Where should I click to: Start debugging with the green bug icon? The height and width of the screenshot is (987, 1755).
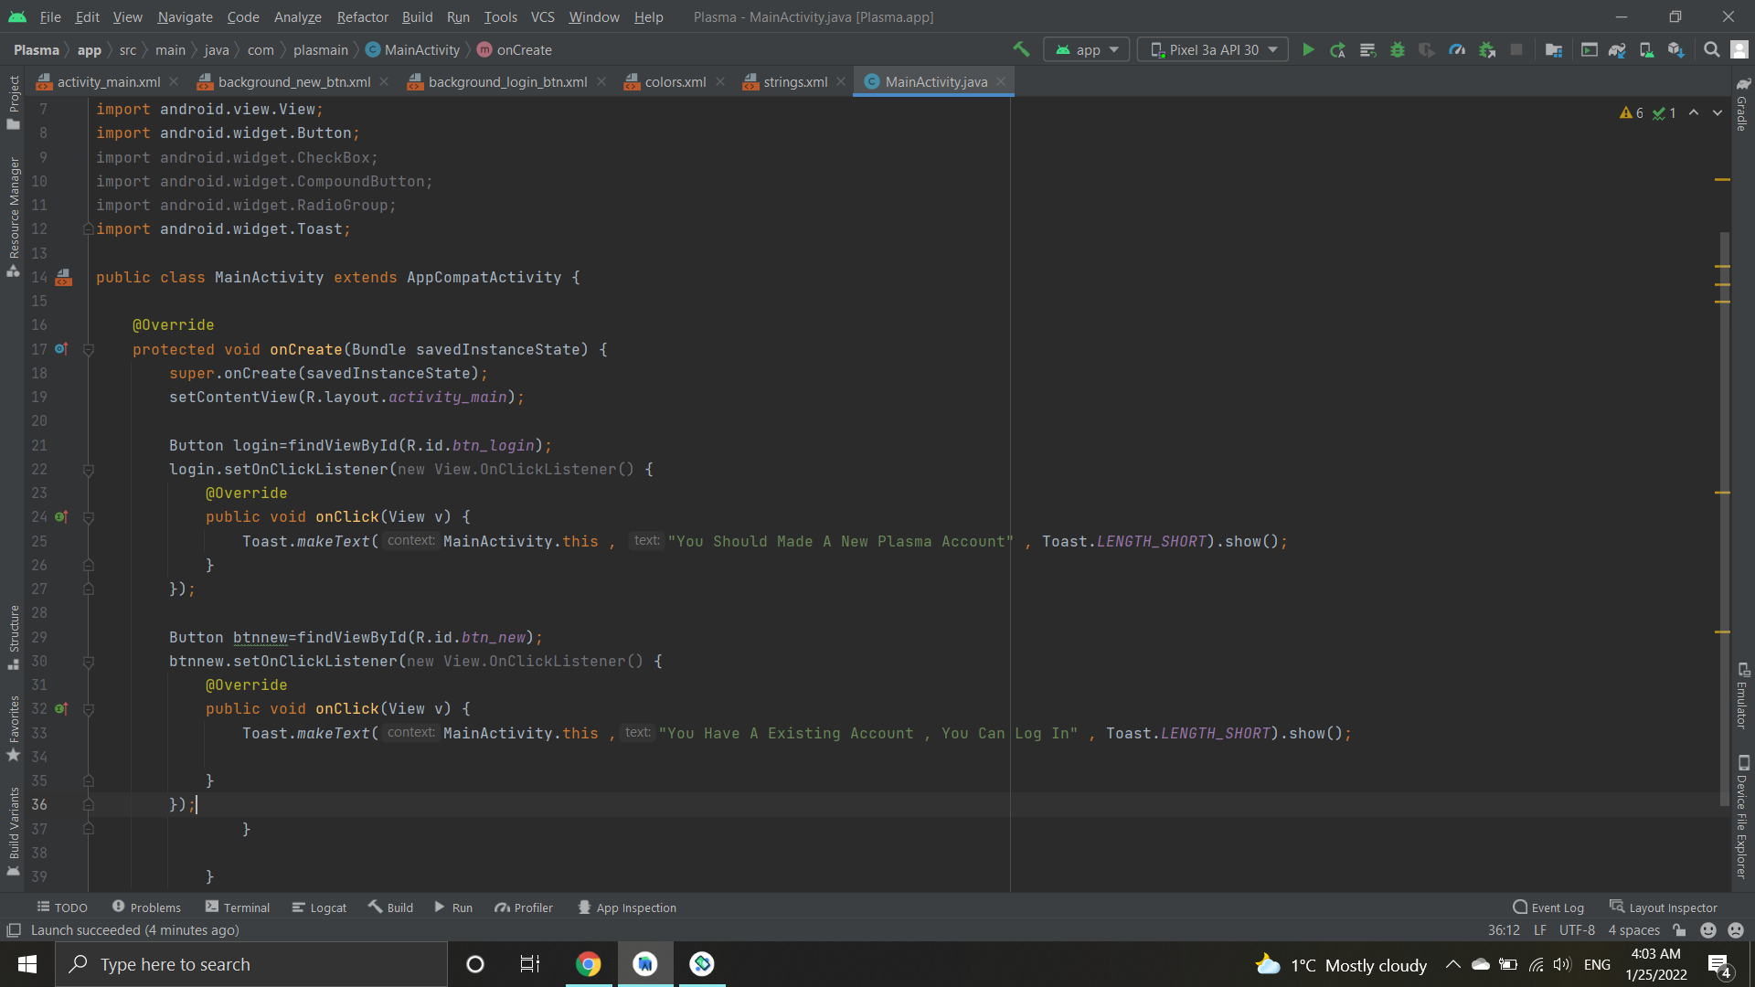(x=1398, y=49)
